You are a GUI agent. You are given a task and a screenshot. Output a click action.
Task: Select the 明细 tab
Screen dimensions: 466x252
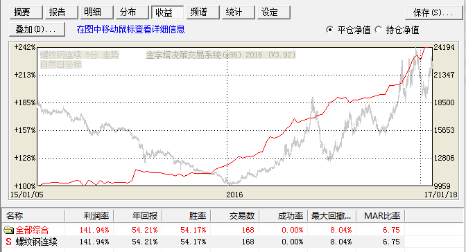click(x=96, y=12)
